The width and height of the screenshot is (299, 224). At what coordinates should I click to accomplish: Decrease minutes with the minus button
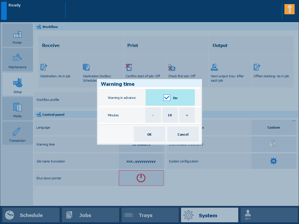pos(153,115)
